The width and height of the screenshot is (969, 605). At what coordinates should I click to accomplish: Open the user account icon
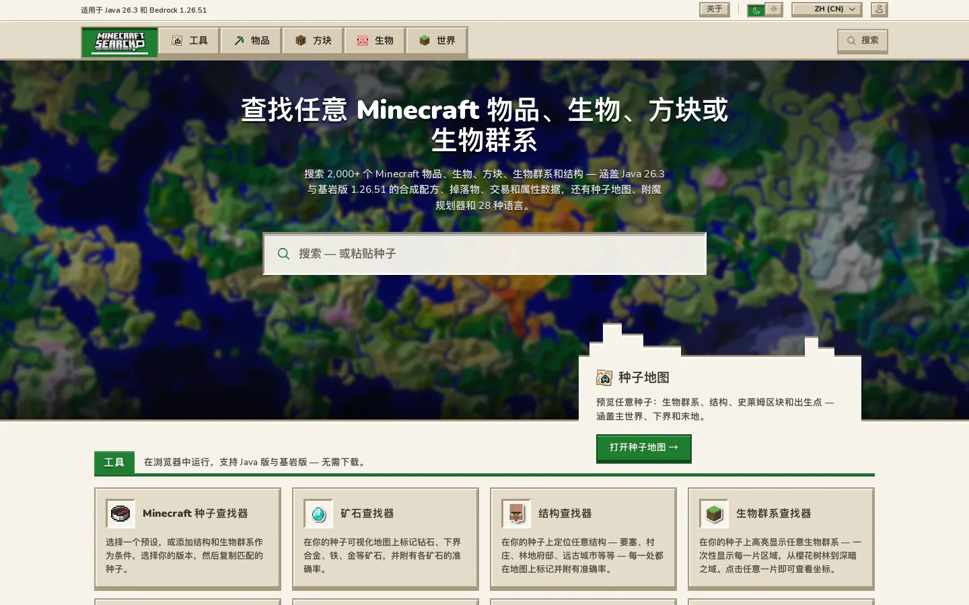pyautogui.click(x=880, y=9)
